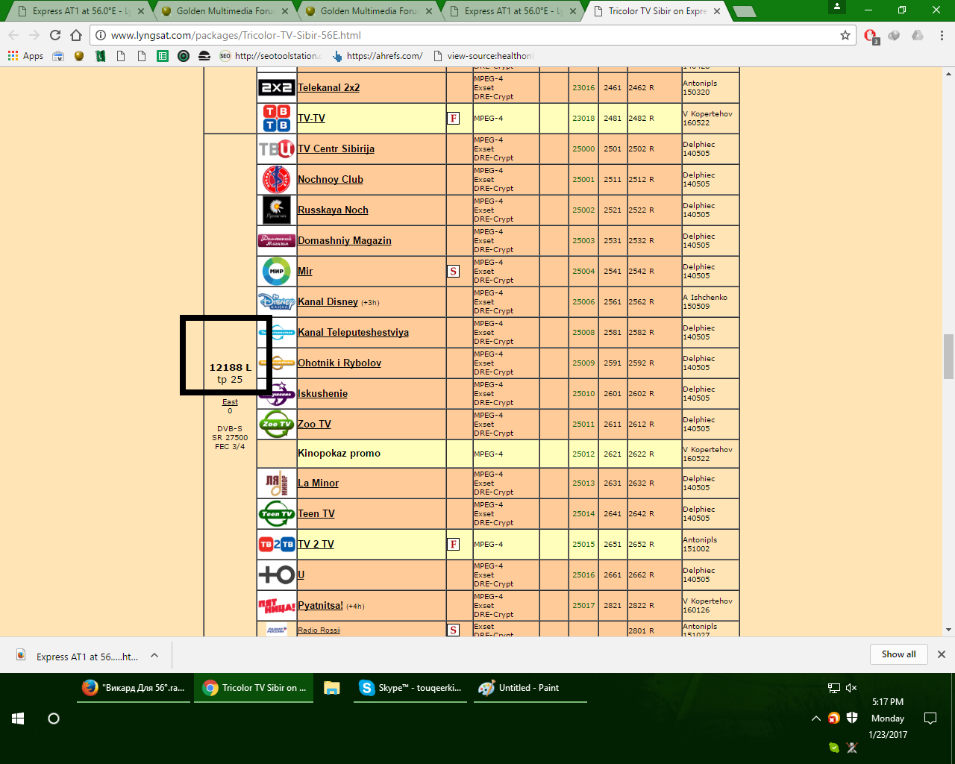Click the S marker beside Mir
955x764 pixels.
point(453,271)
